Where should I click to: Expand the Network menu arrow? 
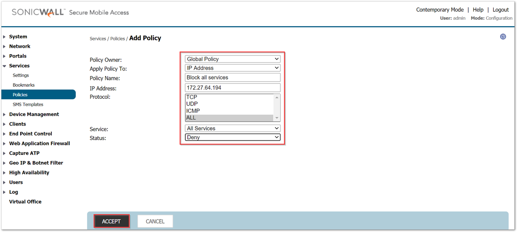(4, 46)
